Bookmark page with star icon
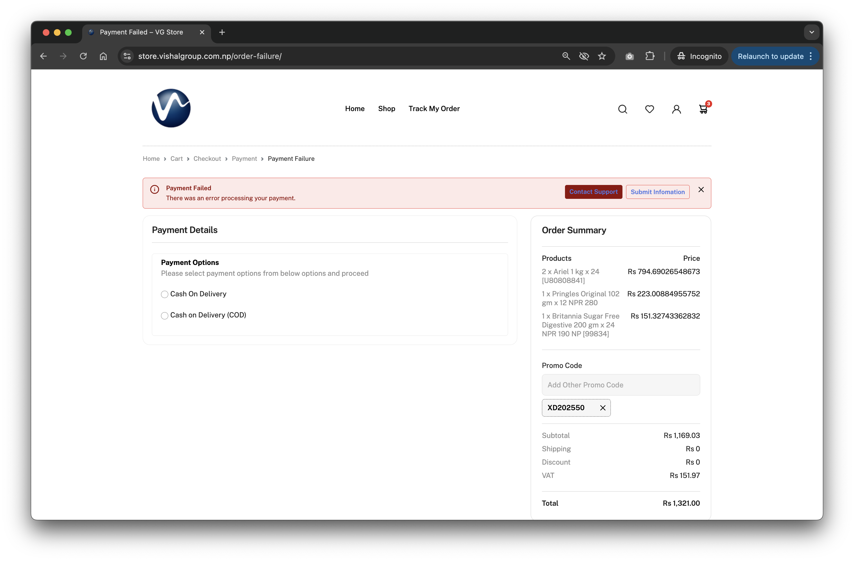 602,56
